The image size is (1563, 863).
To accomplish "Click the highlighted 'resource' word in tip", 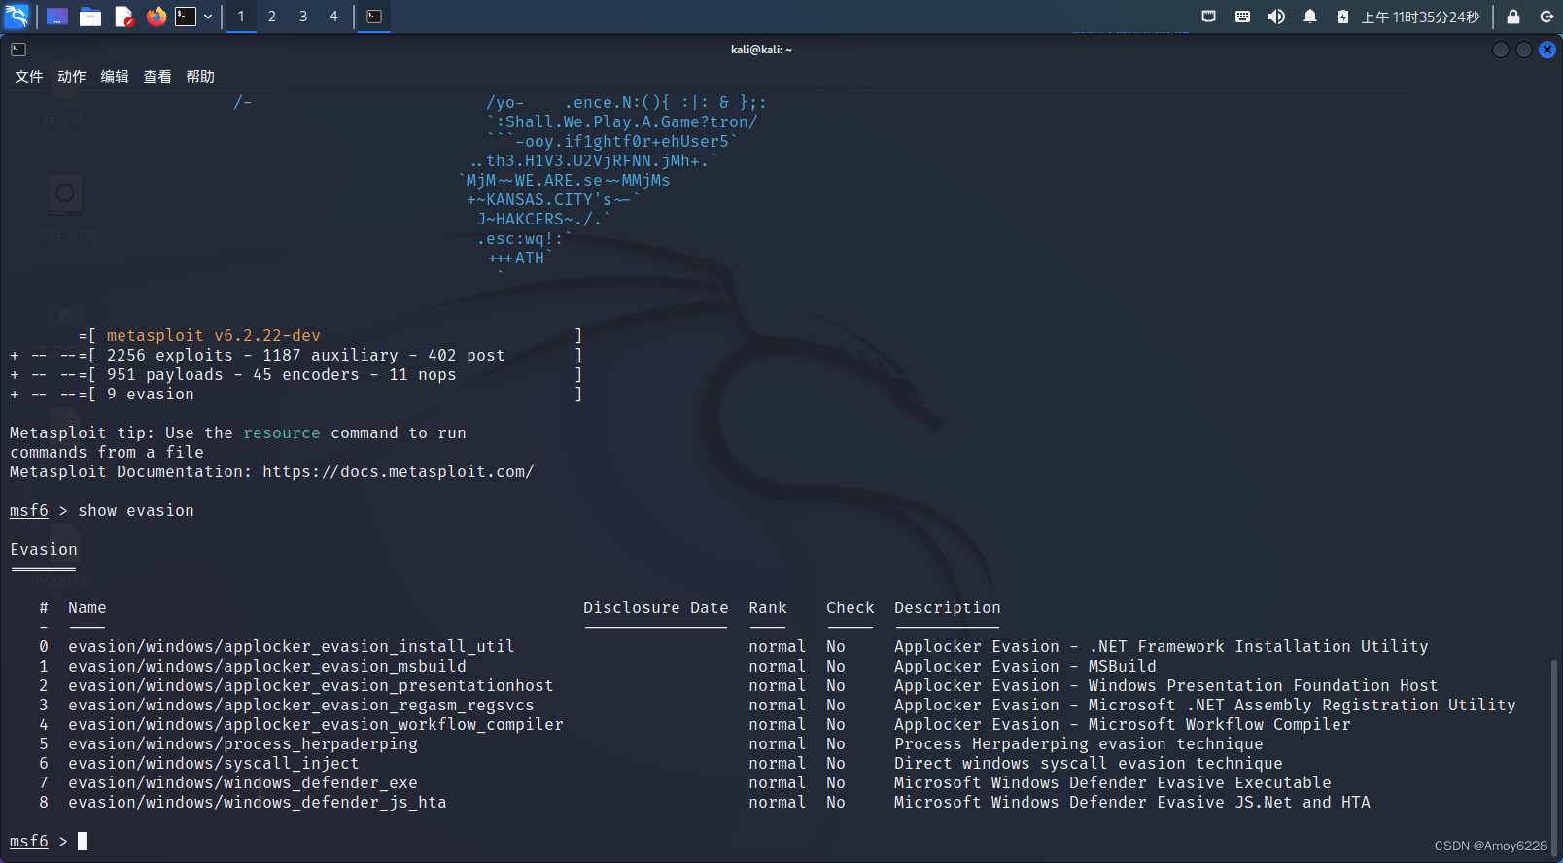I will [282, 433].
